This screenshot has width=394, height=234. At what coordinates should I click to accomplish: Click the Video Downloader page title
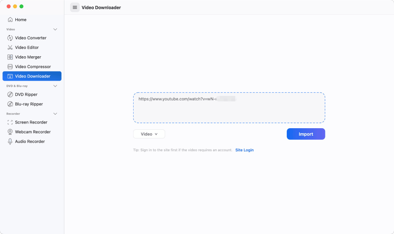[101, 7]
